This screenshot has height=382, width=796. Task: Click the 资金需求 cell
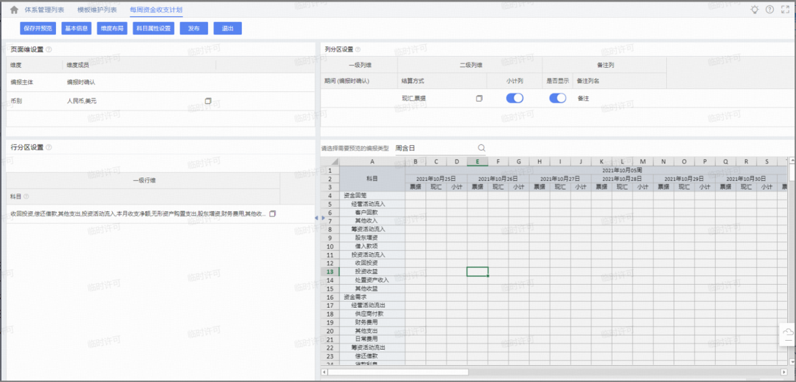372,297
